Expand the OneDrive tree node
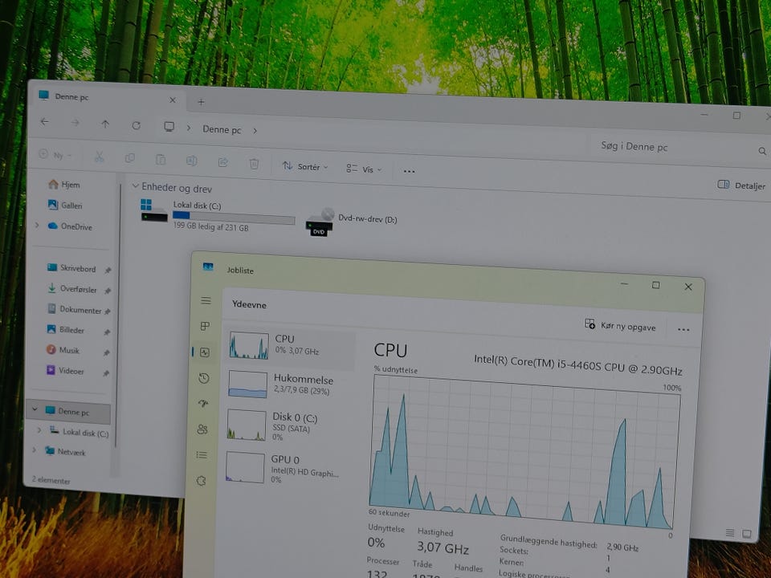The image size is (771, 578). pyautogui.click(x=37, y=225)
